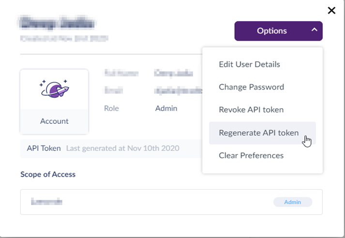345x238 pixels.
Task: Choose Clear Preferences in Options menu
Action: pyautogui.click(x=251, y=155)
